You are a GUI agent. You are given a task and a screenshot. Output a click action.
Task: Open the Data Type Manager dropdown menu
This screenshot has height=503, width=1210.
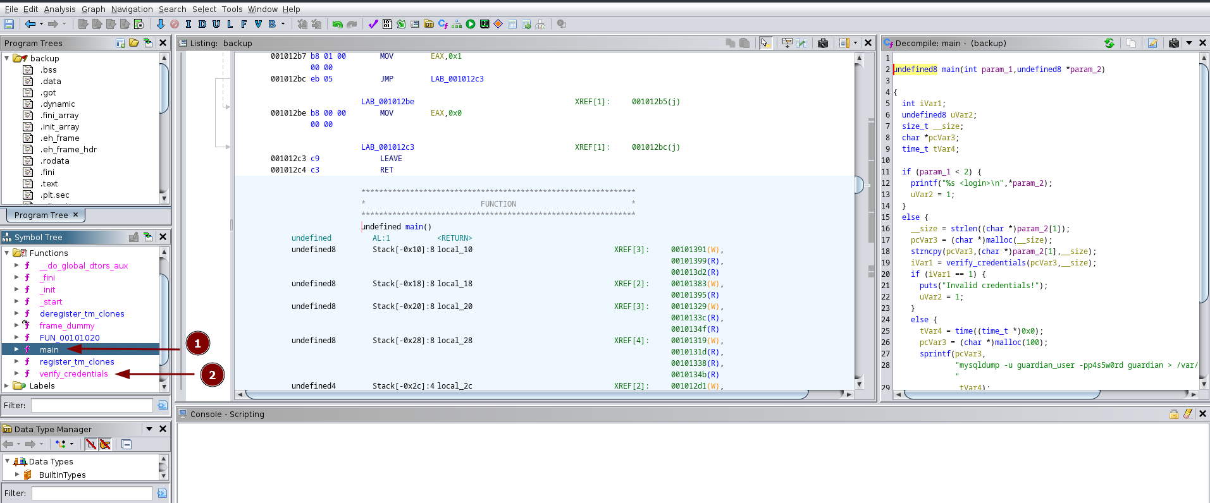[149, 429]
